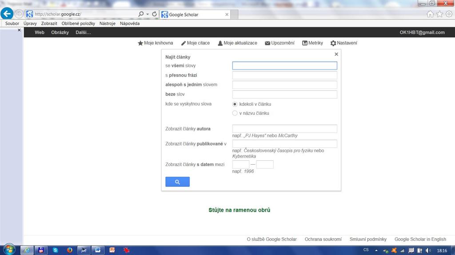Select 'v názvu článku' radio option

pos(235,113)
